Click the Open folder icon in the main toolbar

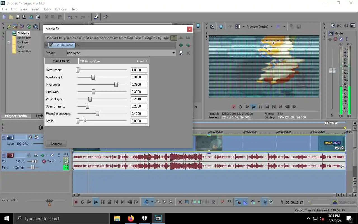(11, 17)
